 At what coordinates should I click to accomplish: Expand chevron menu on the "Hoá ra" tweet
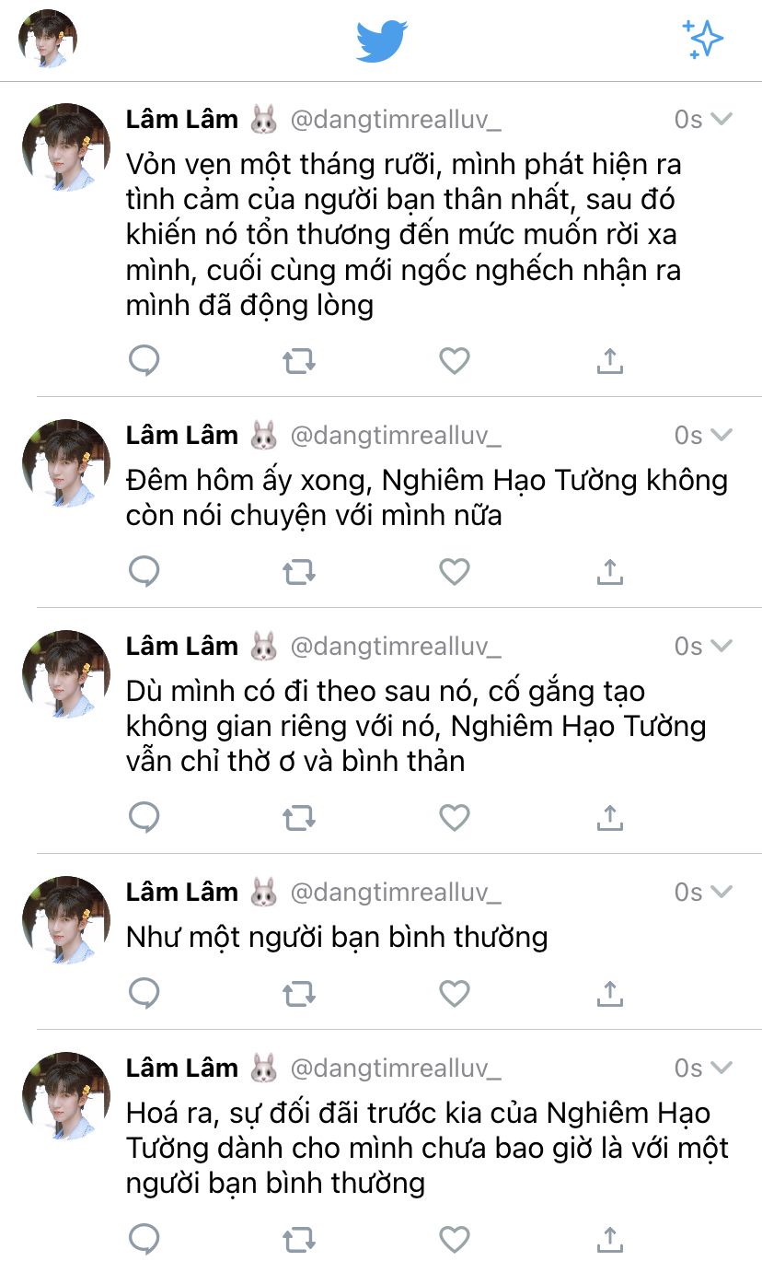[x=722, y=1068]
